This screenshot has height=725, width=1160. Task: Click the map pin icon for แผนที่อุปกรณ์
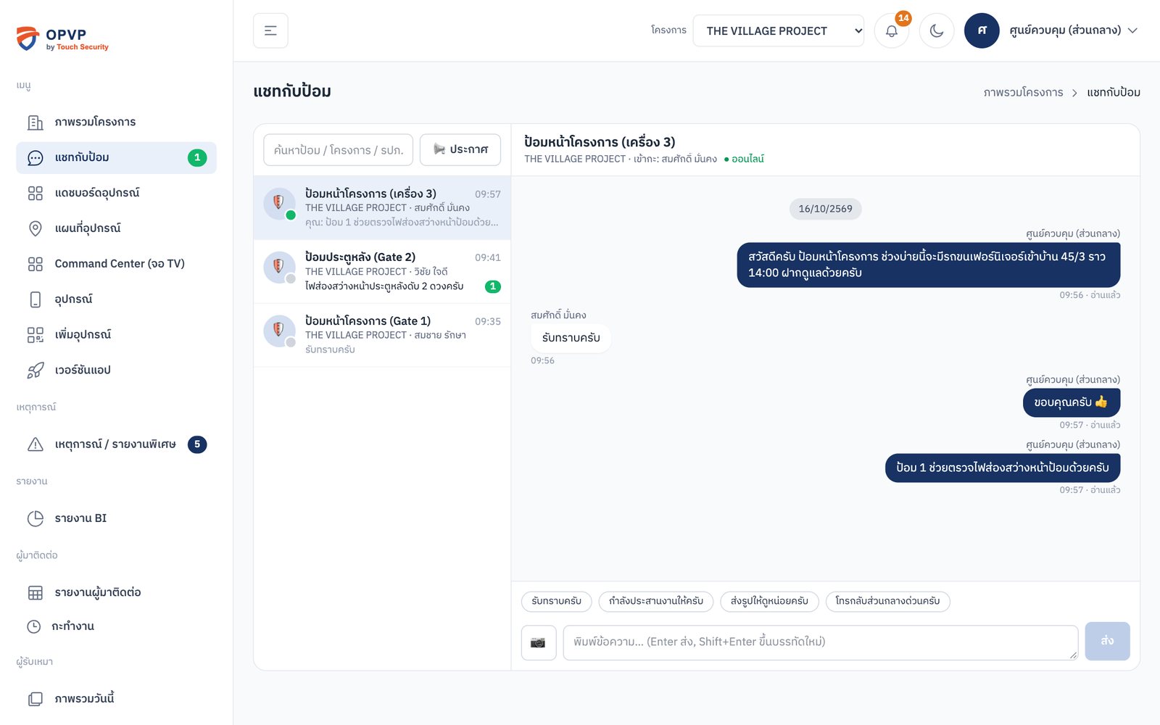tap(35, 229)
